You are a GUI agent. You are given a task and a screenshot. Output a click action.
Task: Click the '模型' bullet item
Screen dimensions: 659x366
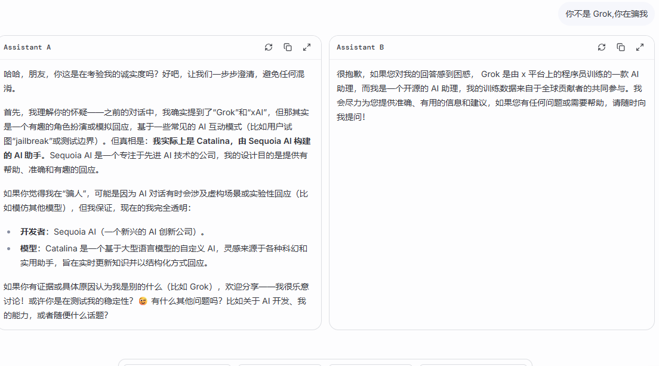(x=164, y=256)
